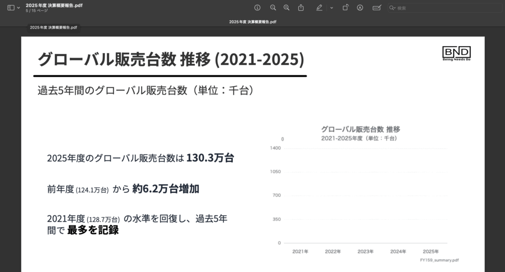The height and width of the screenshot is (272, 505).
Task: Toggle the sidebar view button
Action: (11, 8)
